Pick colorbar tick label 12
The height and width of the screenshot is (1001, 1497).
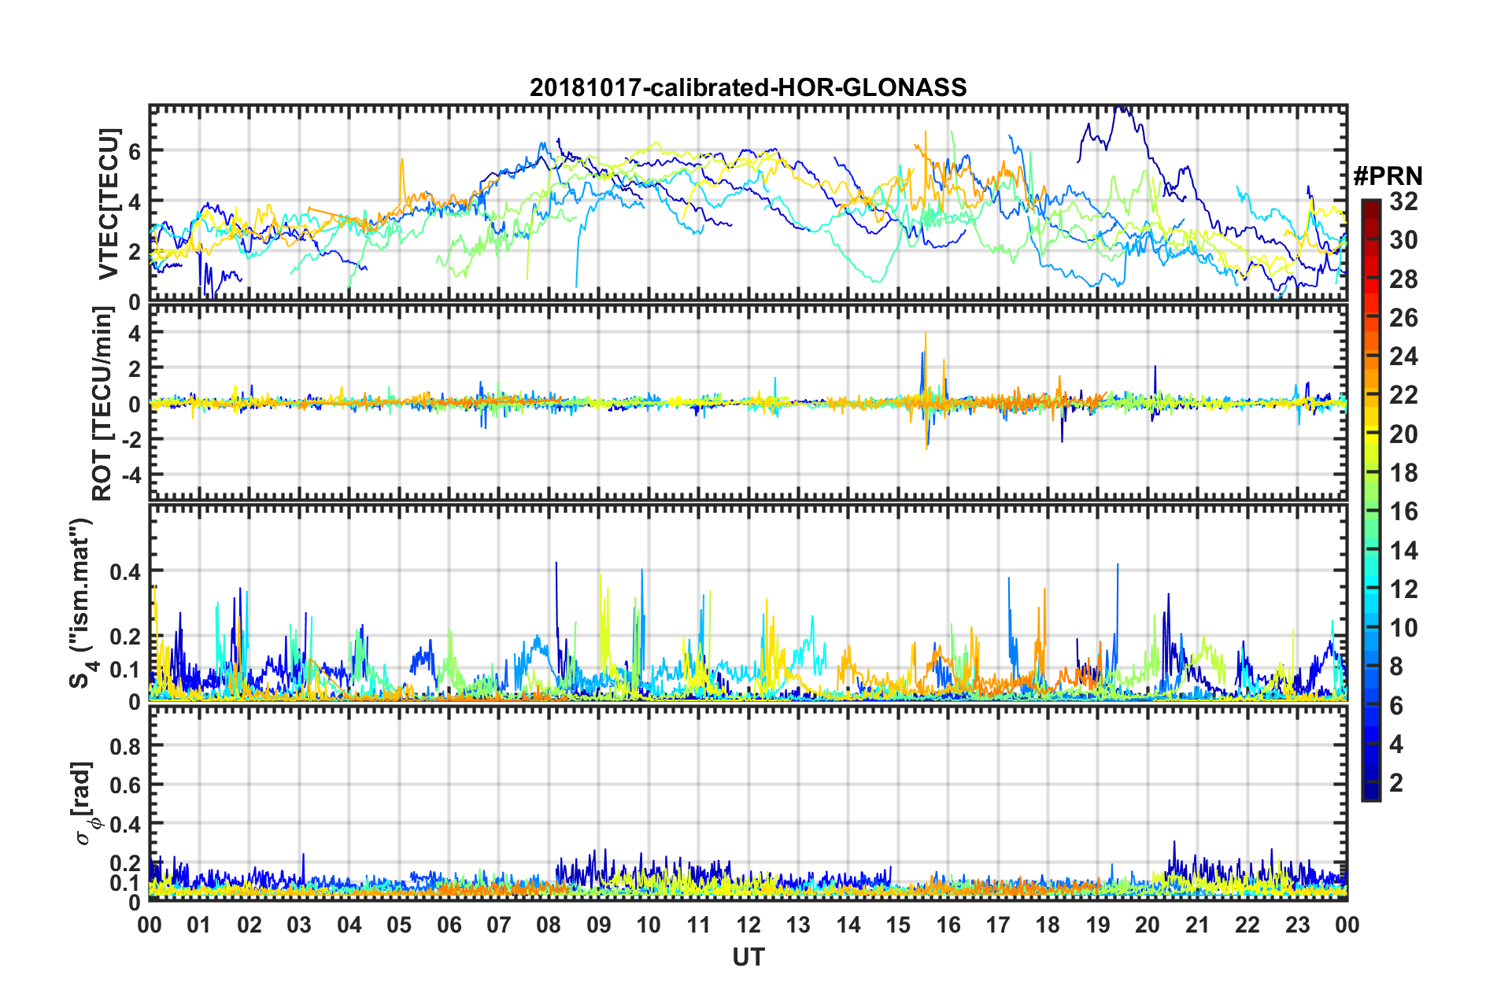coord(1403,589)
